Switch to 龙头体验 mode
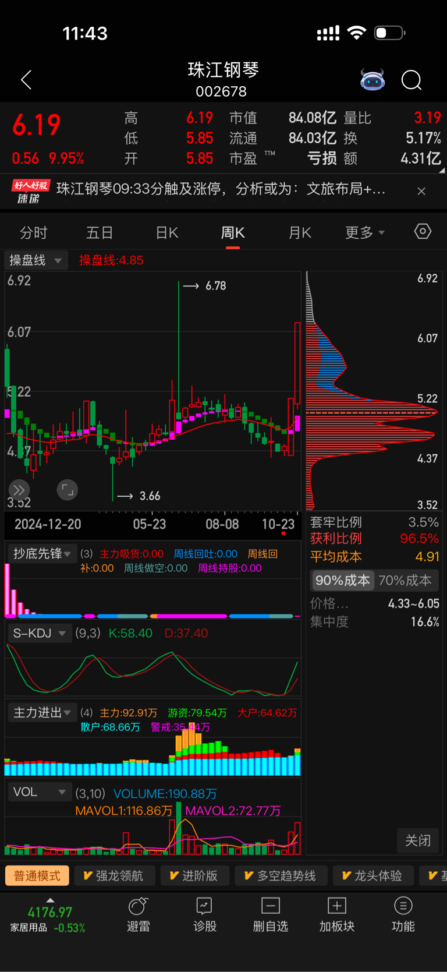 [x=372, y=875]
